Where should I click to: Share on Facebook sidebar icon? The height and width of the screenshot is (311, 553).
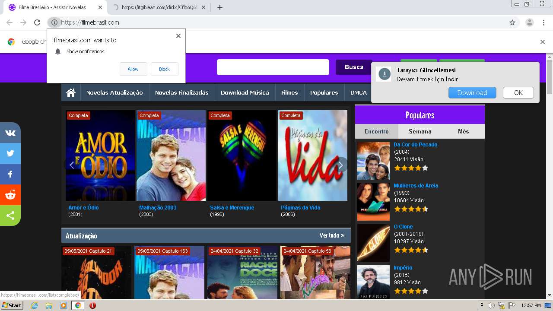point(10,174)
